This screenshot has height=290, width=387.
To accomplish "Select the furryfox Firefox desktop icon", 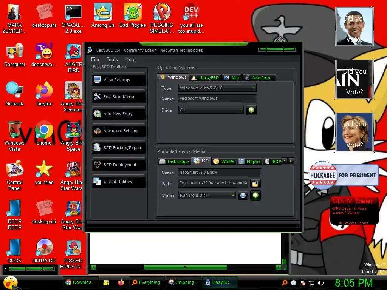I will [44, 94].
